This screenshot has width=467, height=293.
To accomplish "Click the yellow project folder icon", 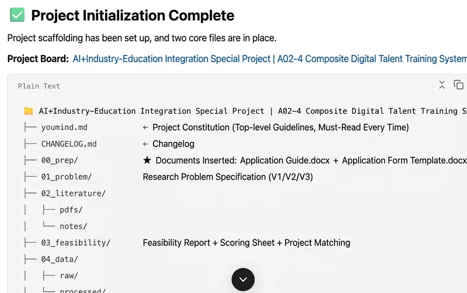I will [29, 111].
